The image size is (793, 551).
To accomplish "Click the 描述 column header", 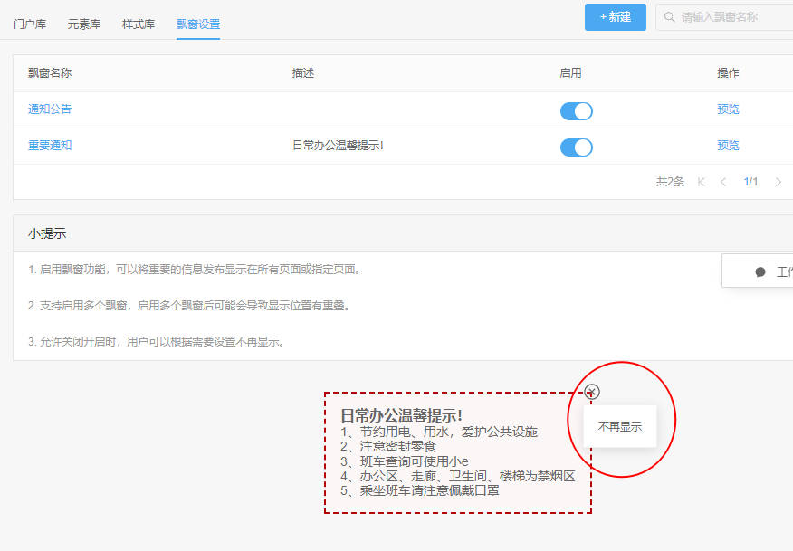I will 303,72.
